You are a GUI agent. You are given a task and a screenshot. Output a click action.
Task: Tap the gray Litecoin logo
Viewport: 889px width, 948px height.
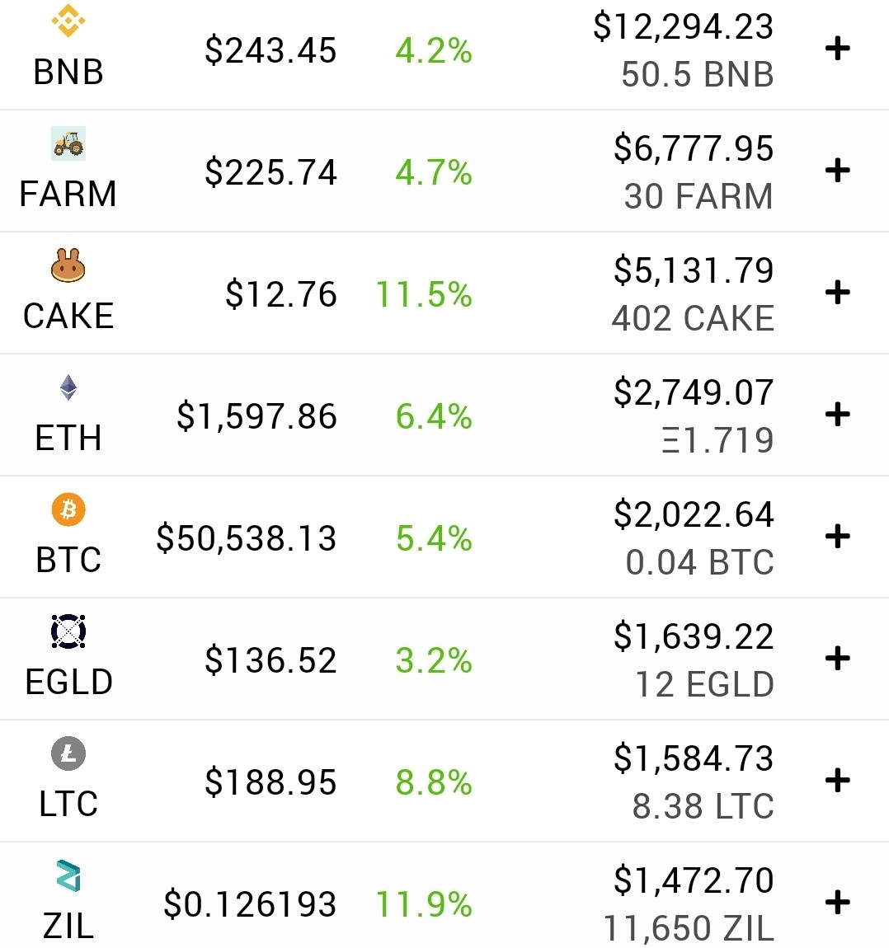[68, 753]
